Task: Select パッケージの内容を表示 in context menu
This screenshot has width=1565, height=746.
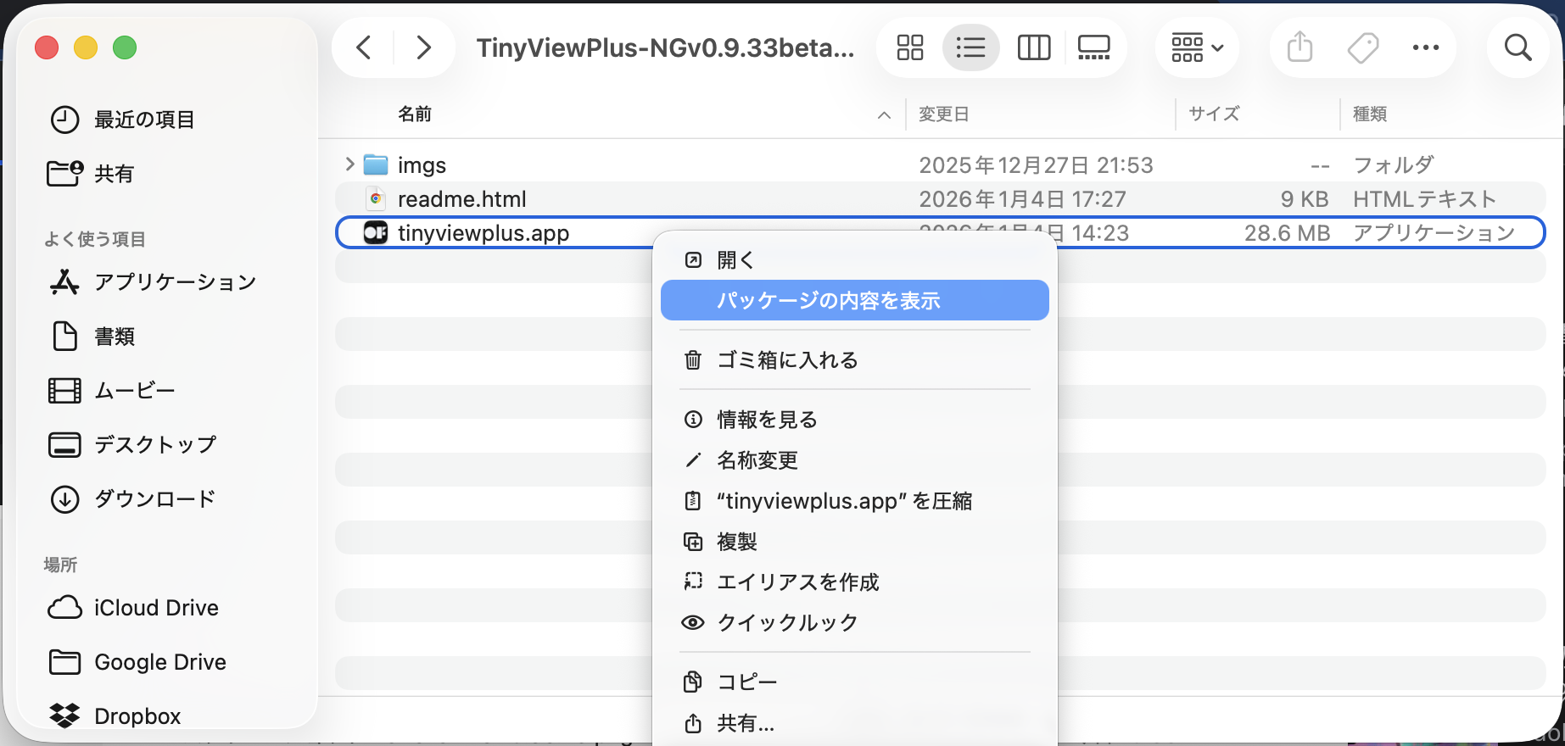Action: tap(828, 301)
